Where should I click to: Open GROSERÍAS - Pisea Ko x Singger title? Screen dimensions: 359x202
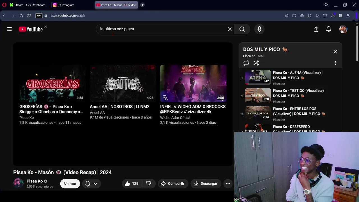coord(51,109)
